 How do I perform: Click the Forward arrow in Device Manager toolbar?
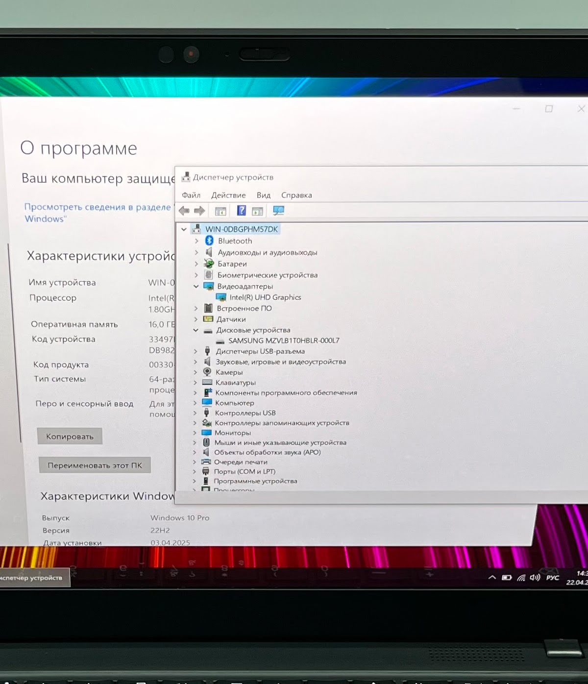tap(199, 211)
